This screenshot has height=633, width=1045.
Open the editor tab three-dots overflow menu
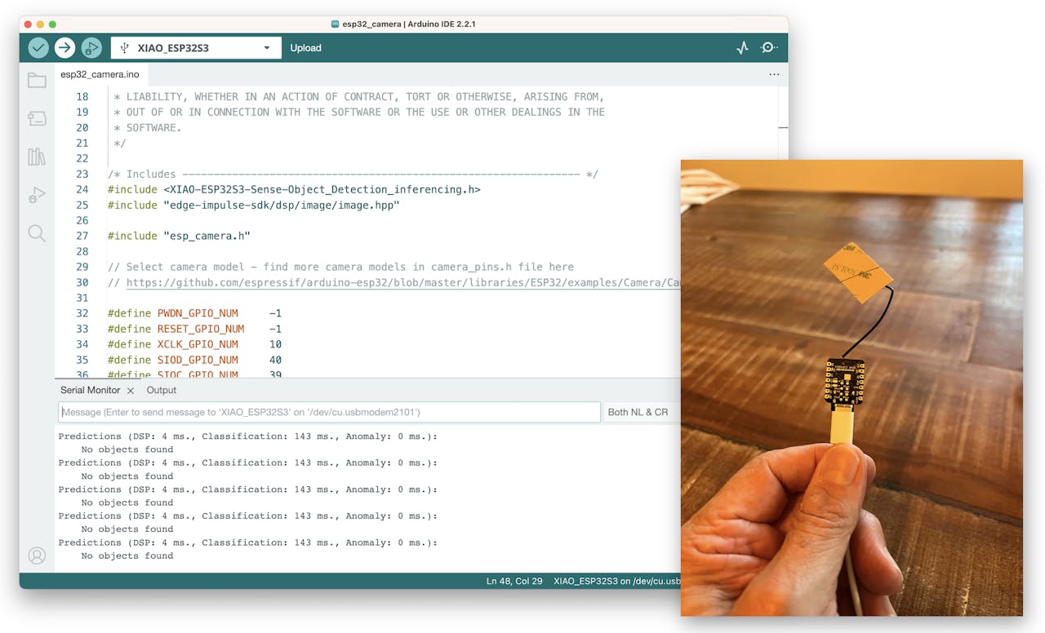tap(774, 74)
